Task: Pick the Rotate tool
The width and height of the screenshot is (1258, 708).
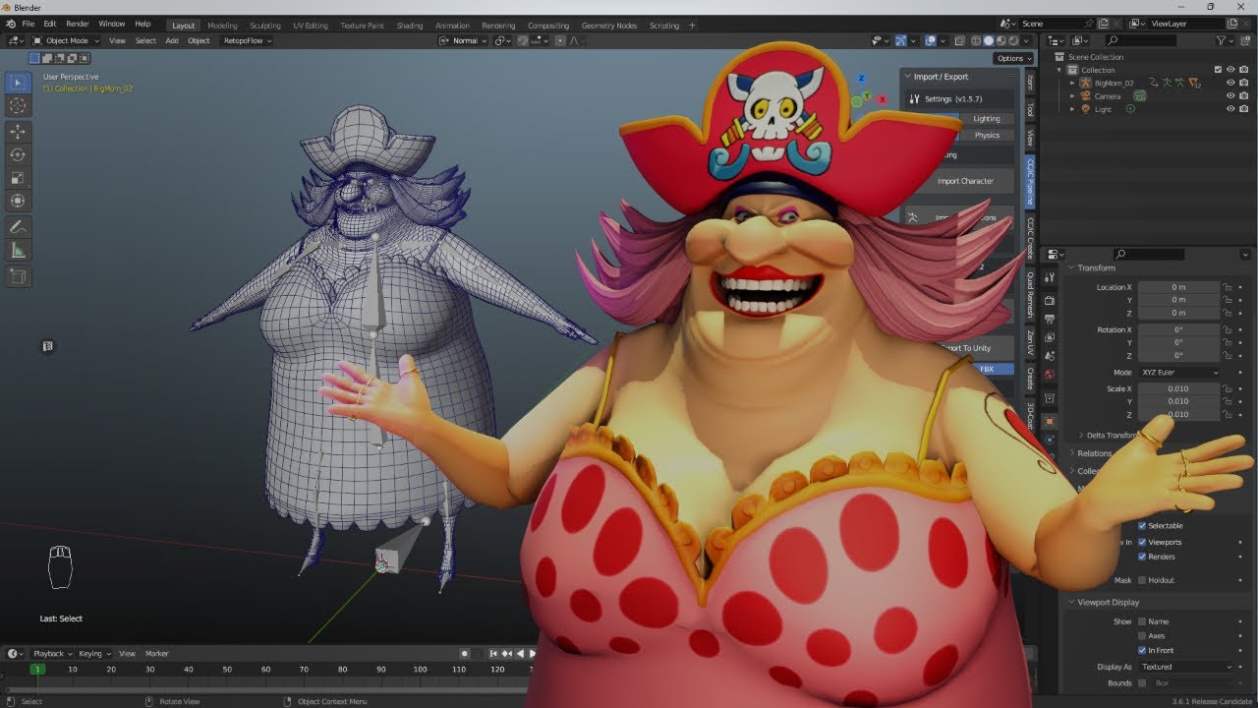Action: pos(18,154)
